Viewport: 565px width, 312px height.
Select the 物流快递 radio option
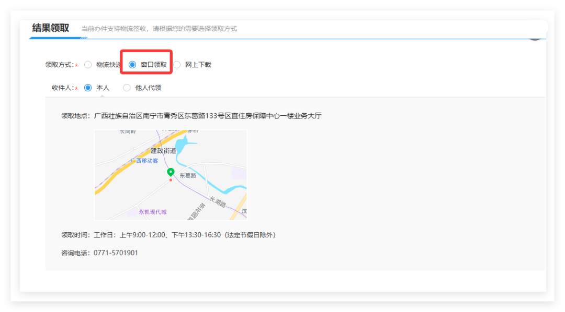click(88, 65)
